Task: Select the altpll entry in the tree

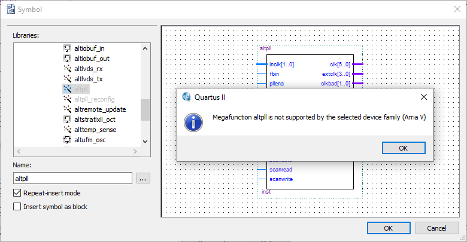Action: (x=81, y=89)
